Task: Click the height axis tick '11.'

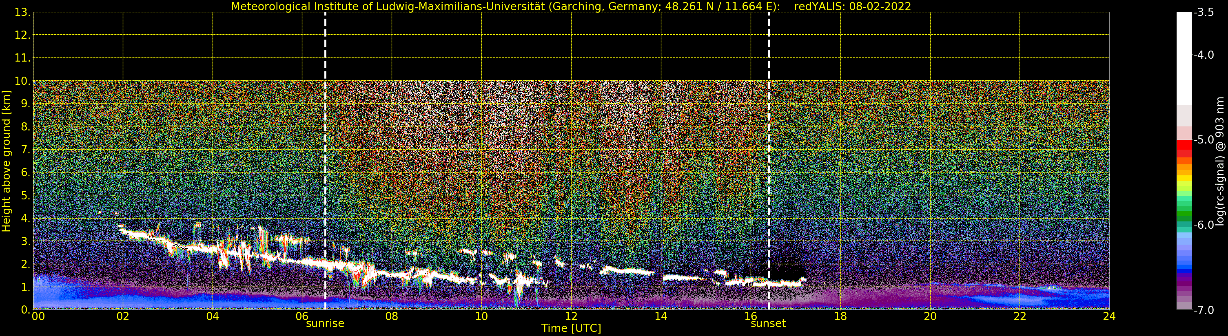Action: tap(22, 58)
